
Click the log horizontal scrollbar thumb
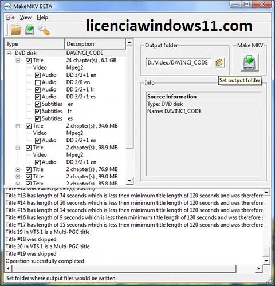[124, 269]
